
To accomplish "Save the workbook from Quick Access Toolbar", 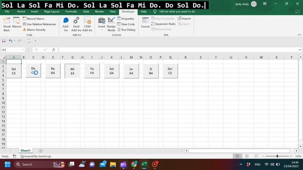I will [x=4, y=41].
